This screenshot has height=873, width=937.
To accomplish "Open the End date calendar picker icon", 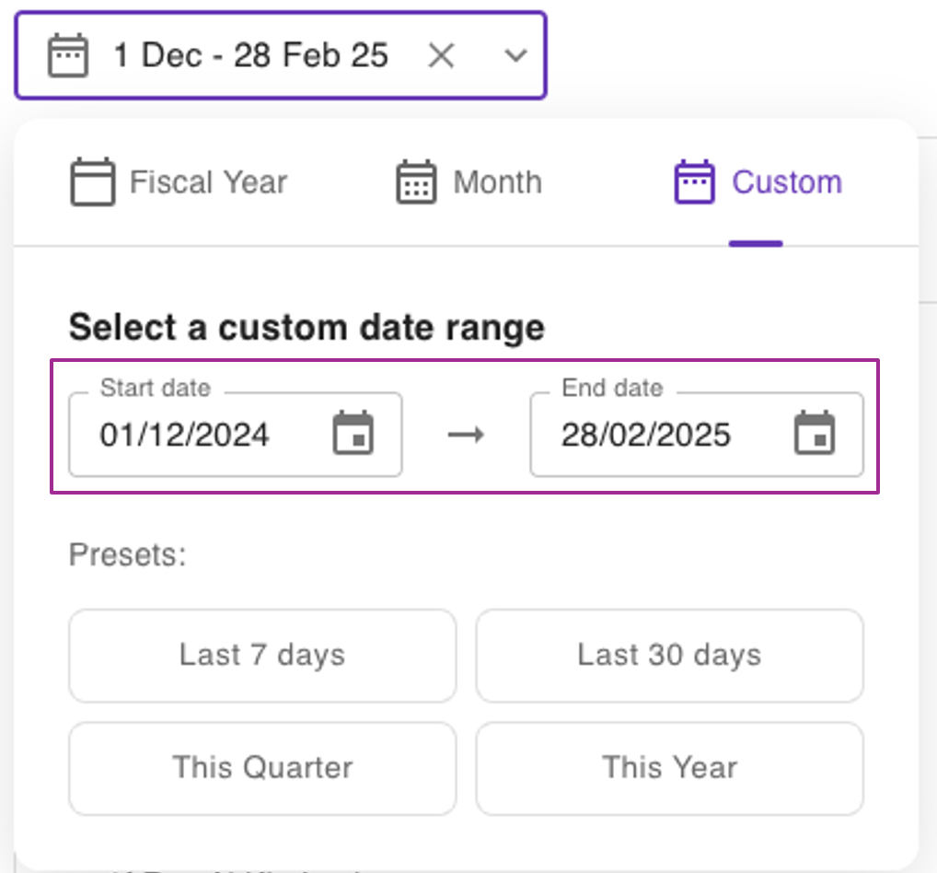I will [x=815, y=434].
